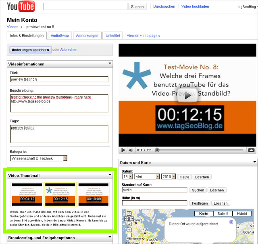Switch map to Satellit view
The width and height of the screenshot is (258, 244).
click(x=223, y=213)
